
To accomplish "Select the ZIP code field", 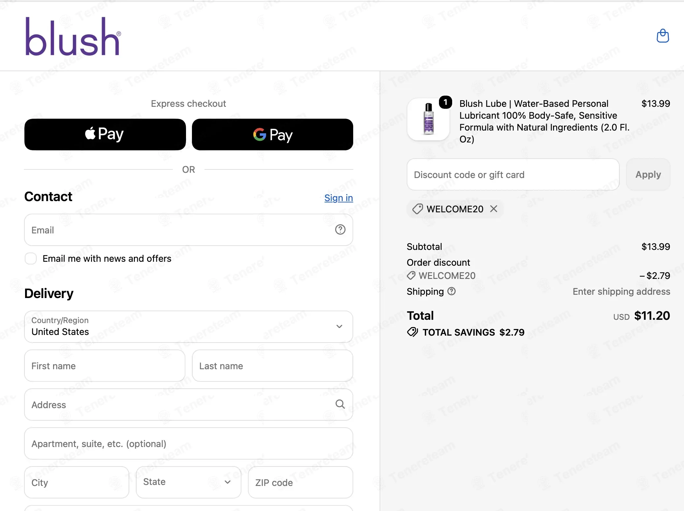I will (x=300, y=482).
